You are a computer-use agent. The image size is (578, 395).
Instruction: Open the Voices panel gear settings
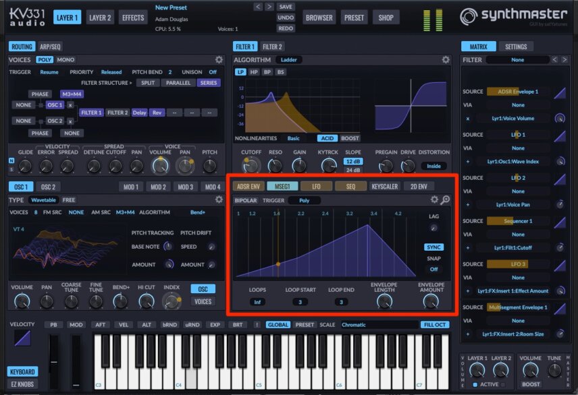coord(219,59)
